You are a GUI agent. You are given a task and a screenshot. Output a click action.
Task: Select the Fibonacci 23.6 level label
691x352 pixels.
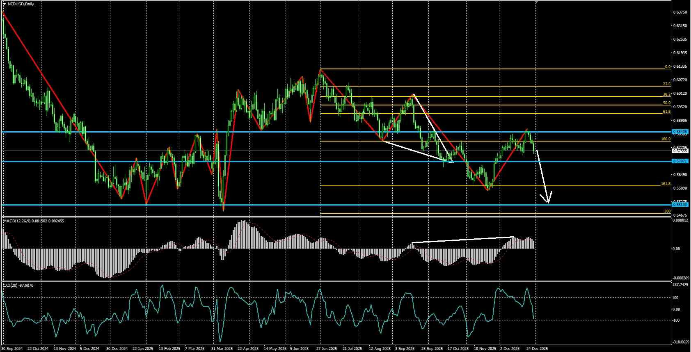pos(667,84)
